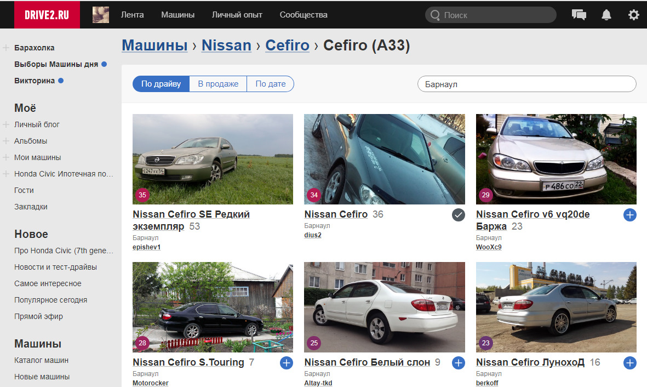Open user Altay-tkd profile
647x387 pixels.
point(318,383)
